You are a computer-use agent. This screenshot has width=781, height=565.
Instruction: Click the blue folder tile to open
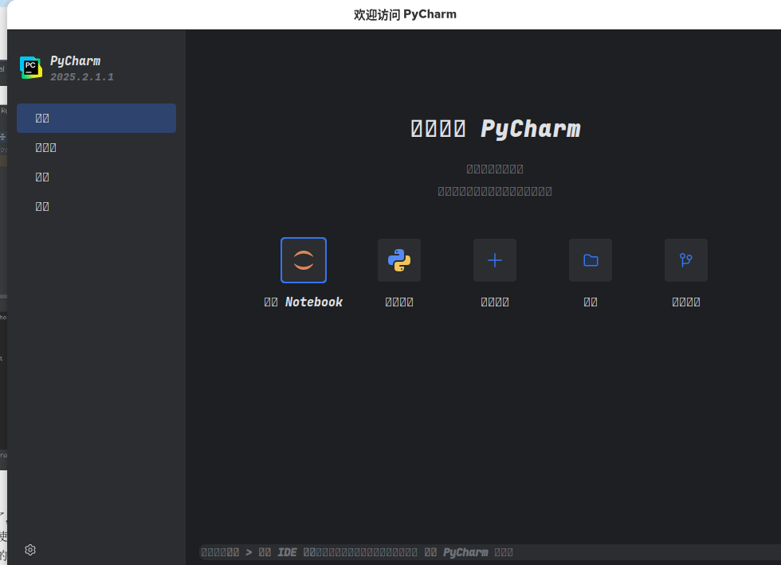tap(591, 260)
